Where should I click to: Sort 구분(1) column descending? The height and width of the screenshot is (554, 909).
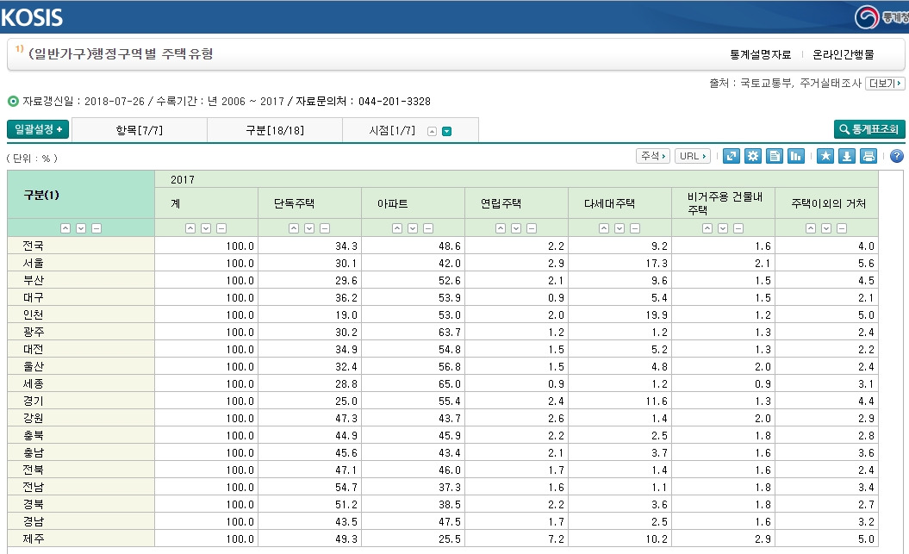coord(81,228)
